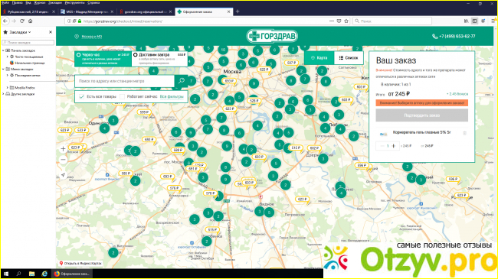Click the Москва и МО region link
The width and height of the screenshot is (498, 279).
click(91, 37)
